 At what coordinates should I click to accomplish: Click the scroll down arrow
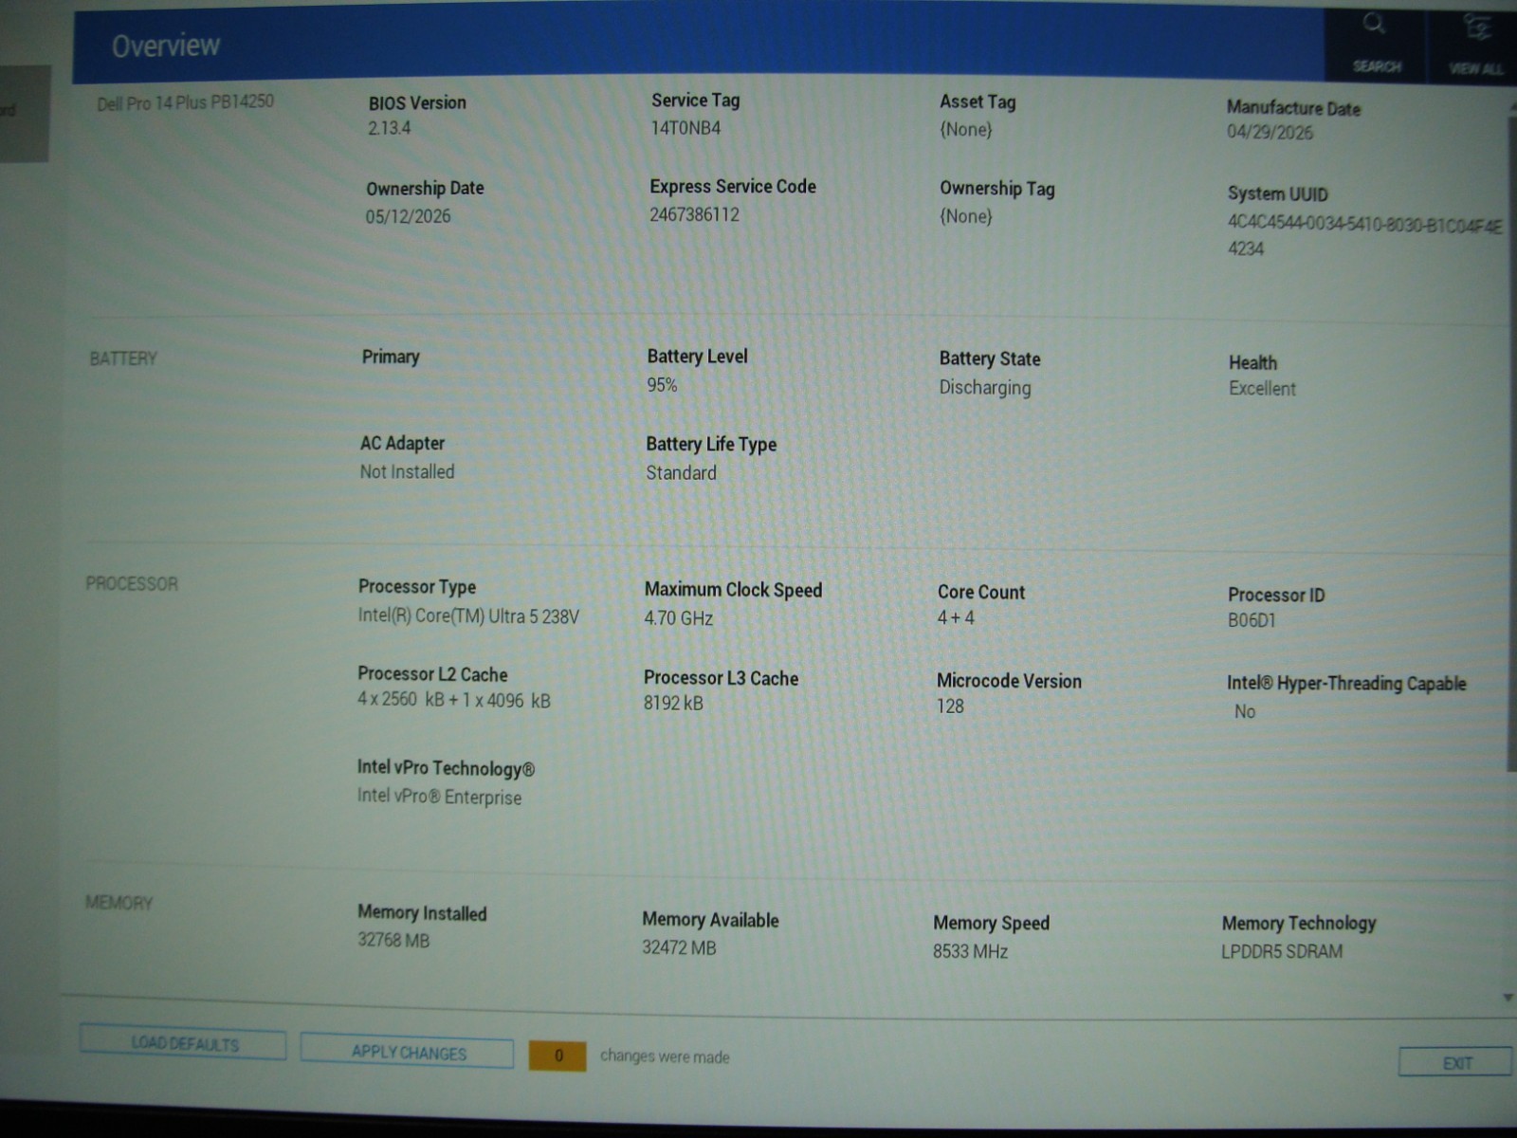(x=1508, y=998)
